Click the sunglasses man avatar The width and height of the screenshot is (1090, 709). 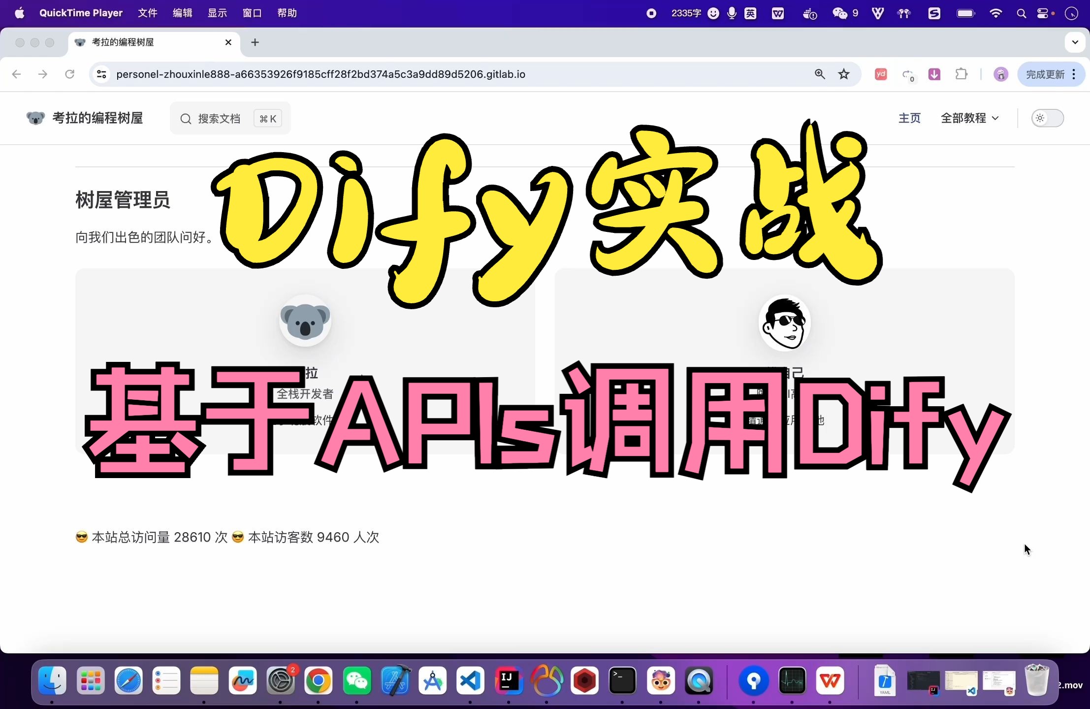(x=784, y=323)
